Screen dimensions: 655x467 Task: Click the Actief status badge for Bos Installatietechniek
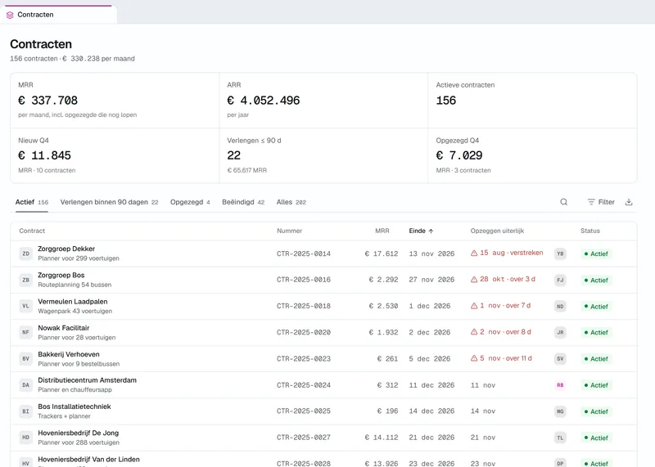(596, 411)
